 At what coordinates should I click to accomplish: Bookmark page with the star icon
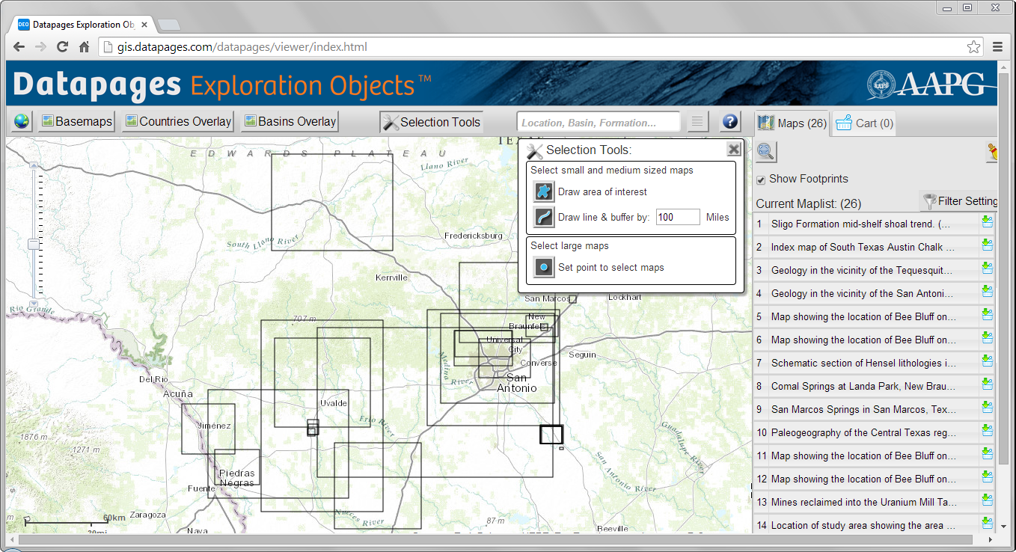pos(973,47)
